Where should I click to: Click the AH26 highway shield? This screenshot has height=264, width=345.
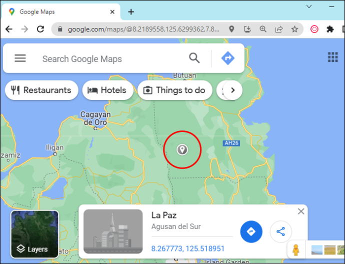point(231,143)
